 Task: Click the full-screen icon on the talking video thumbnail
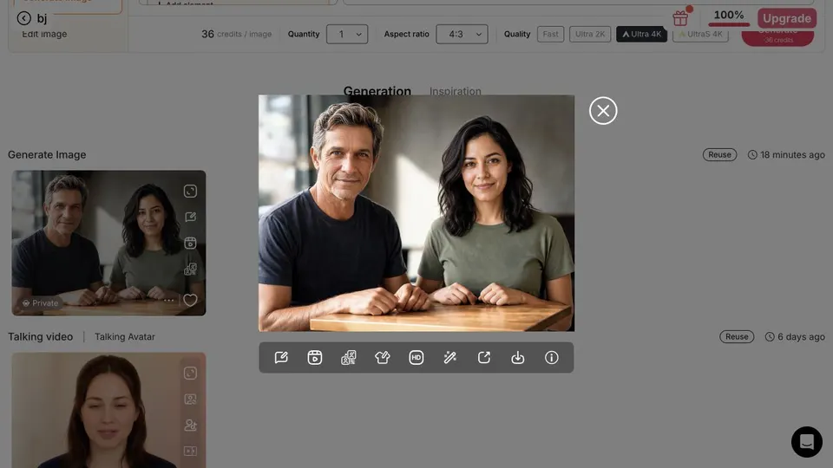[x=190, y=373]
